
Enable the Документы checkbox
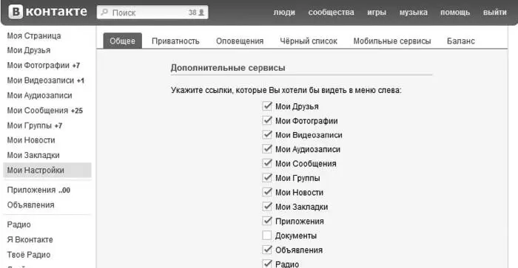pos(267,236)
